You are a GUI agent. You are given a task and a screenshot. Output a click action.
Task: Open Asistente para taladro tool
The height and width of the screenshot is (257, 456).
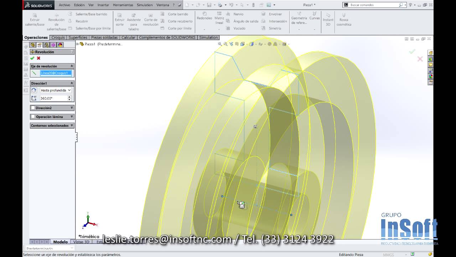coord(134,22)
